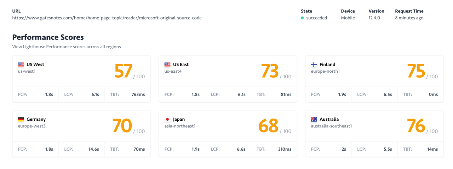Click the Germany flag icon

click(x=21, y=119)
